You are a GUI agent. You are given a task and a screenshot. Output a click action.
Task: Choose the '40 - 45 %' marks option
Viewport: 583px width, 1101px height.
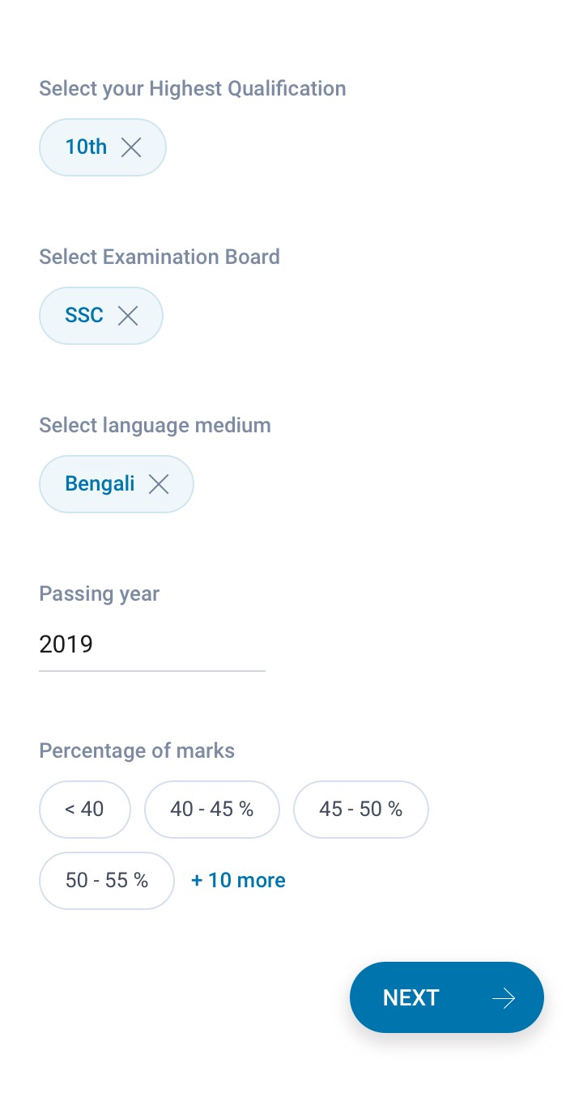coord(212,809)
